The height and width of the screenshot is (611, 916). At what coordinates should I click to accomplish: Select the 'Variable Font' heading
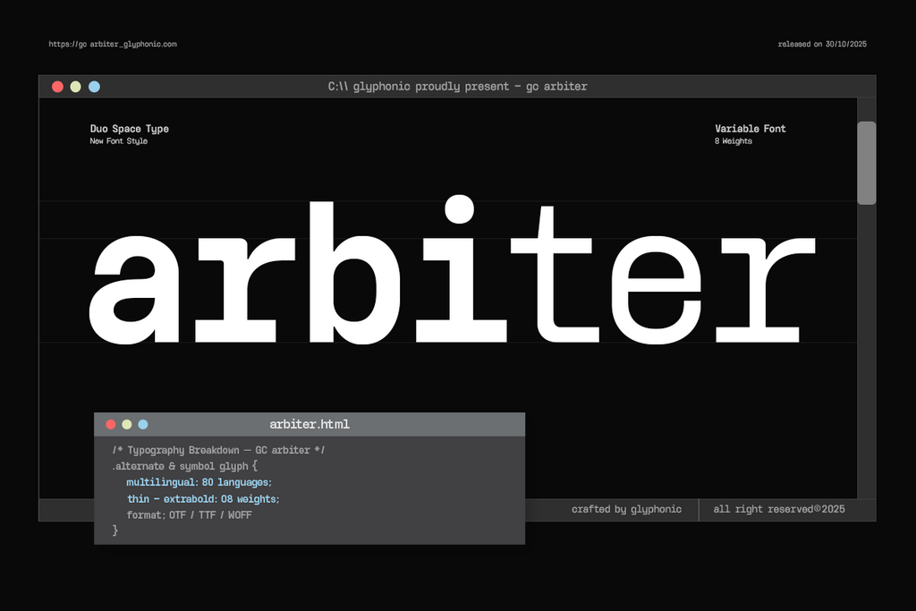(750, 129)
